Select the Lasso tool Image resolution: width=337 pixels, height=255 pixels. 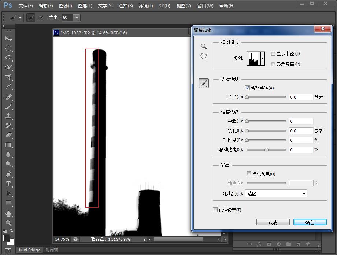(x=8, y=58)
